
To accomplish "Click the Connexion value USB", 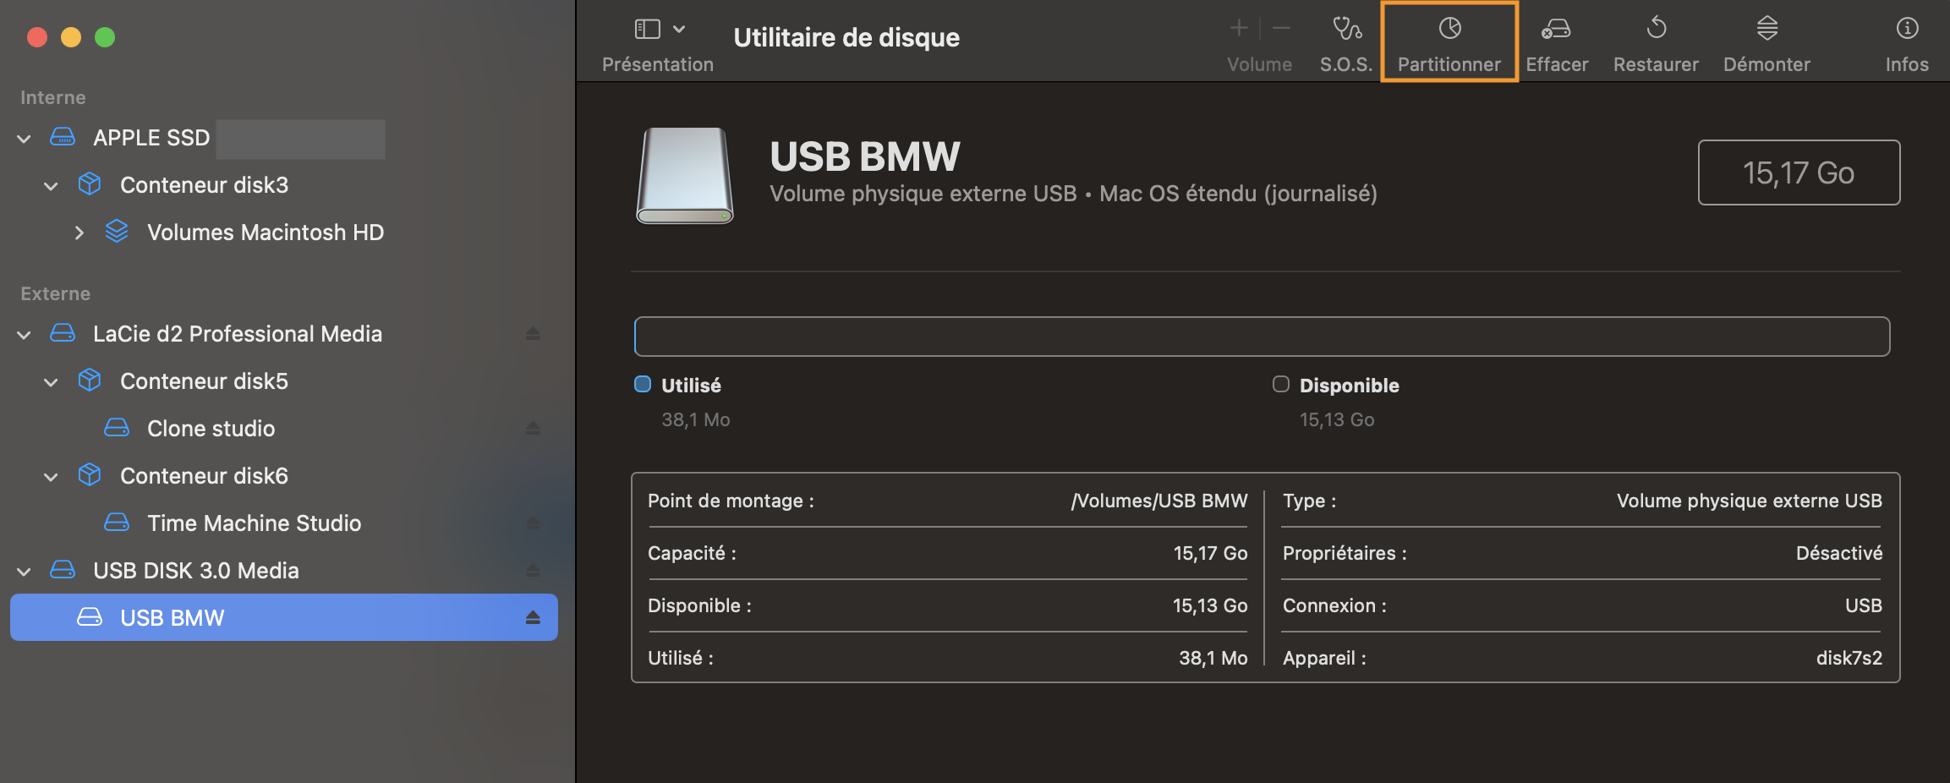I will click(1864, 605).
